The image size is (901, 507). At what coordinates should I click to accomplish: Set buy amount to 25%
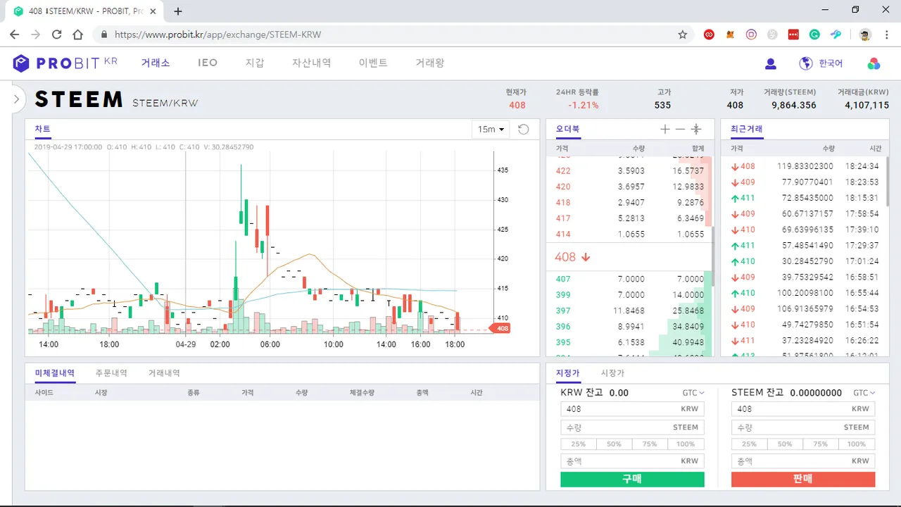(x=579, y=444)
